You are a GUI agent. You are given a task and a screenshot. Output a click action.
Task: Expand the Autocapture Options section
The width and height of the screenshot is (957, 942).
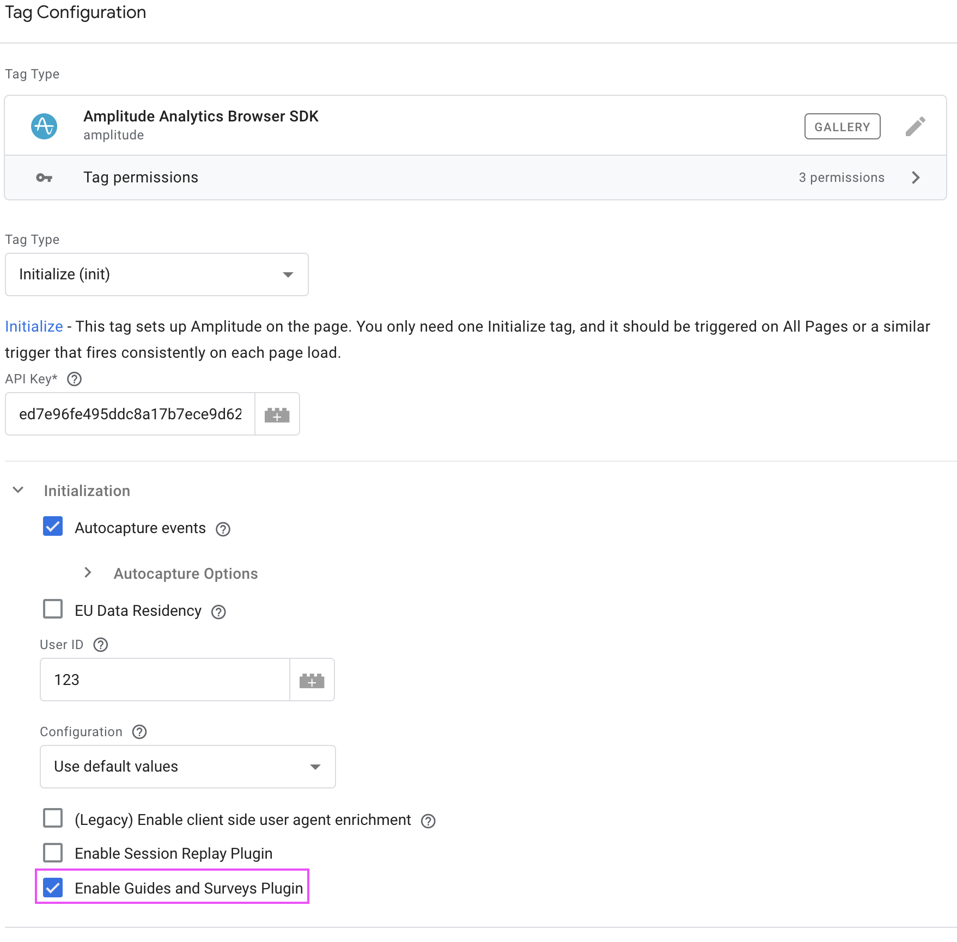[88, 572]
